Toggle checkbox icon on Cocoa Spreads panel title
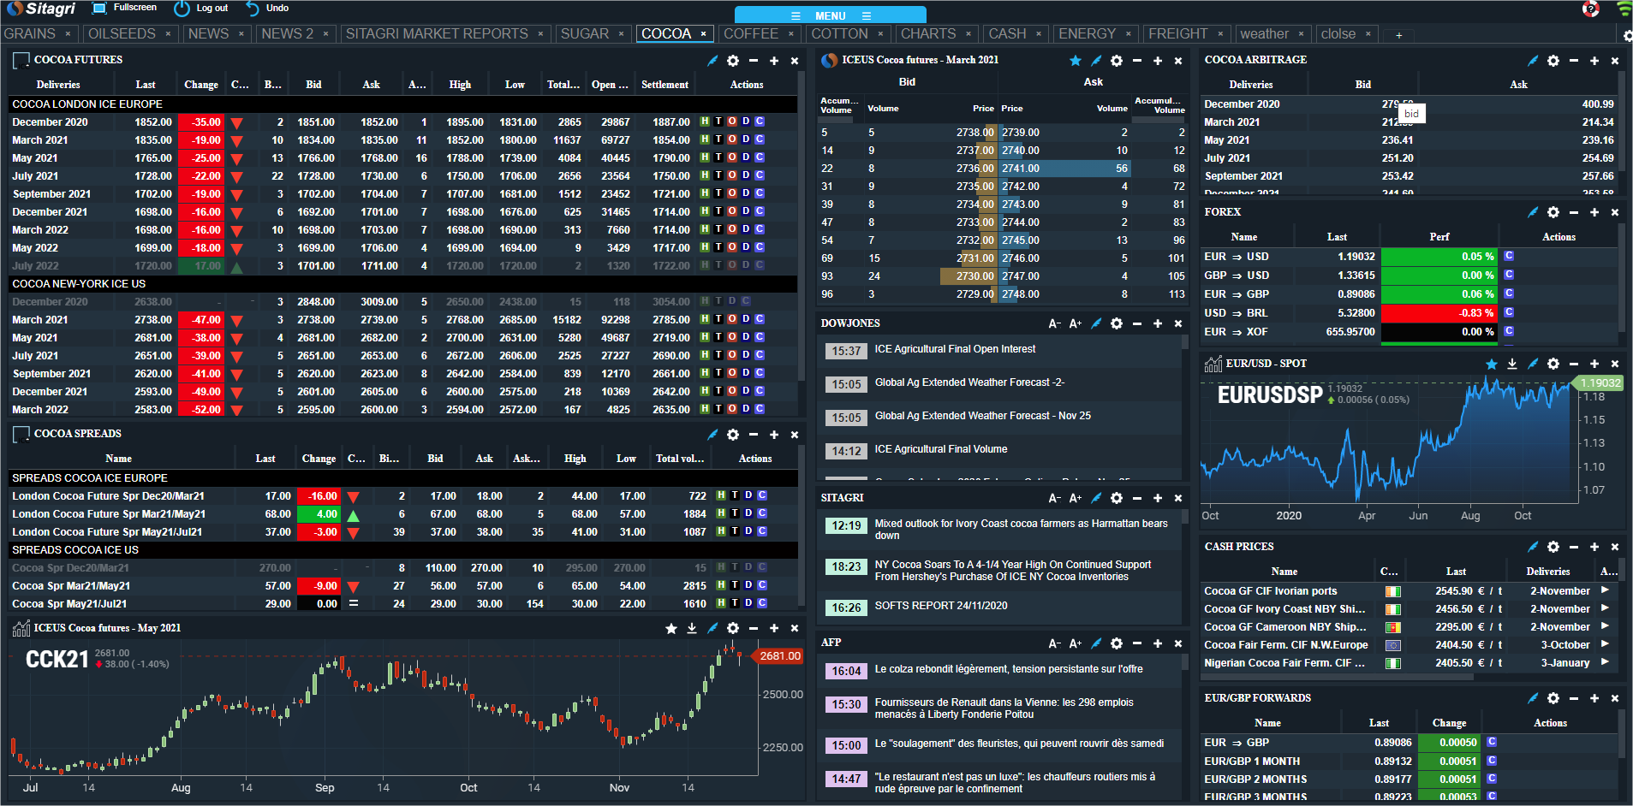This screenshot has height=806, width=1633. click(x=21, y=435)
